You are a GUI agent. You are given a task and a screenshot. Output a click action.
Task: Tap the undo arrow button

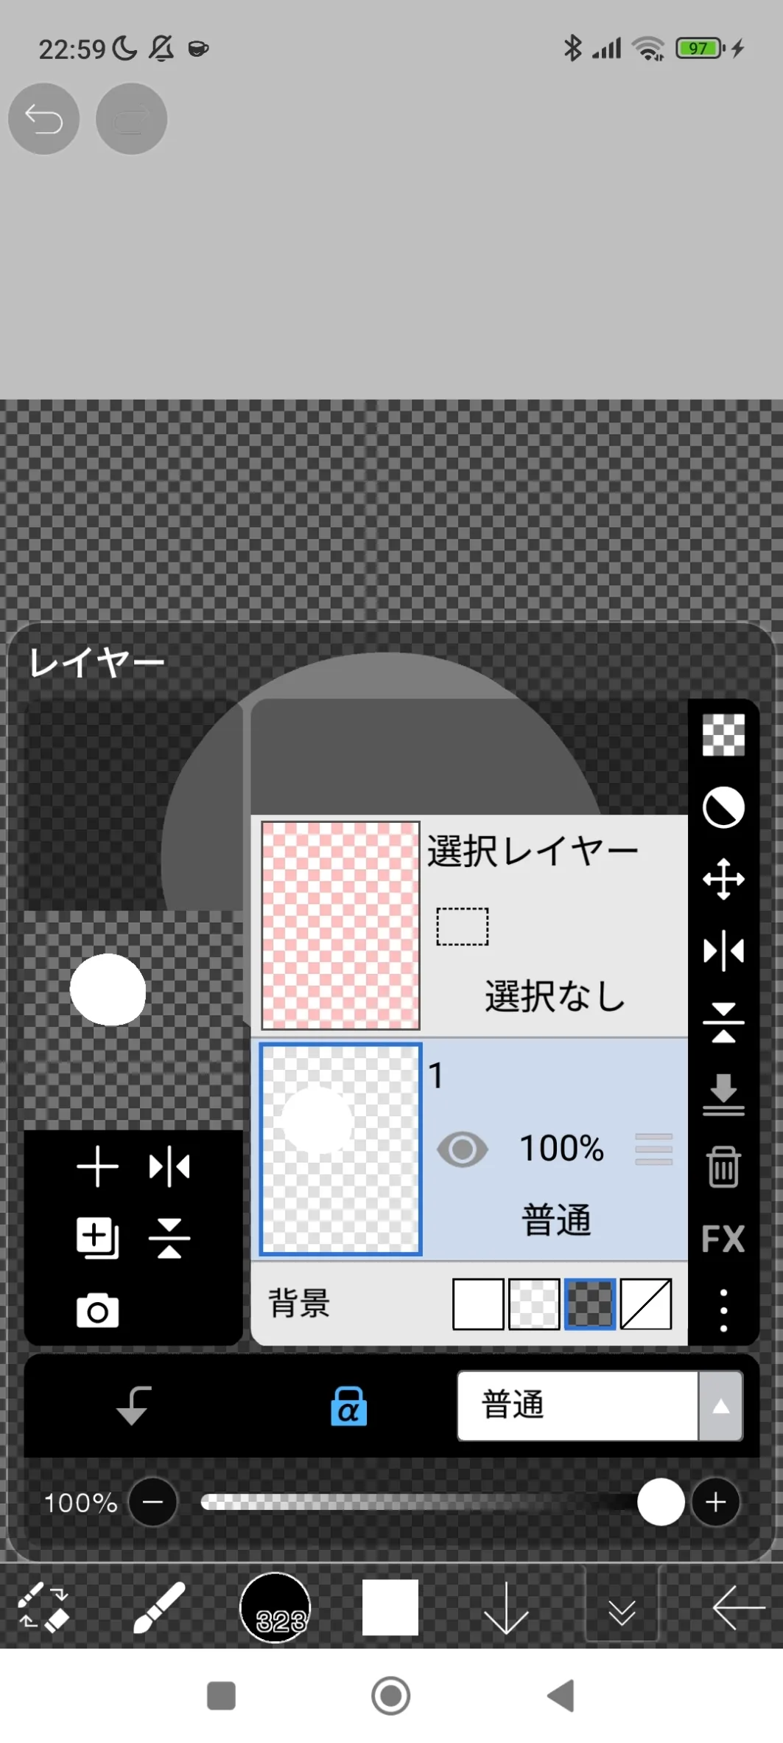click(x=43, y=119)
